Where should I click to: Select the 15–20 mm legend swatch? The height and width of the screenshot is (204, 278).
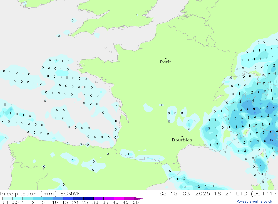click(68, 198)
